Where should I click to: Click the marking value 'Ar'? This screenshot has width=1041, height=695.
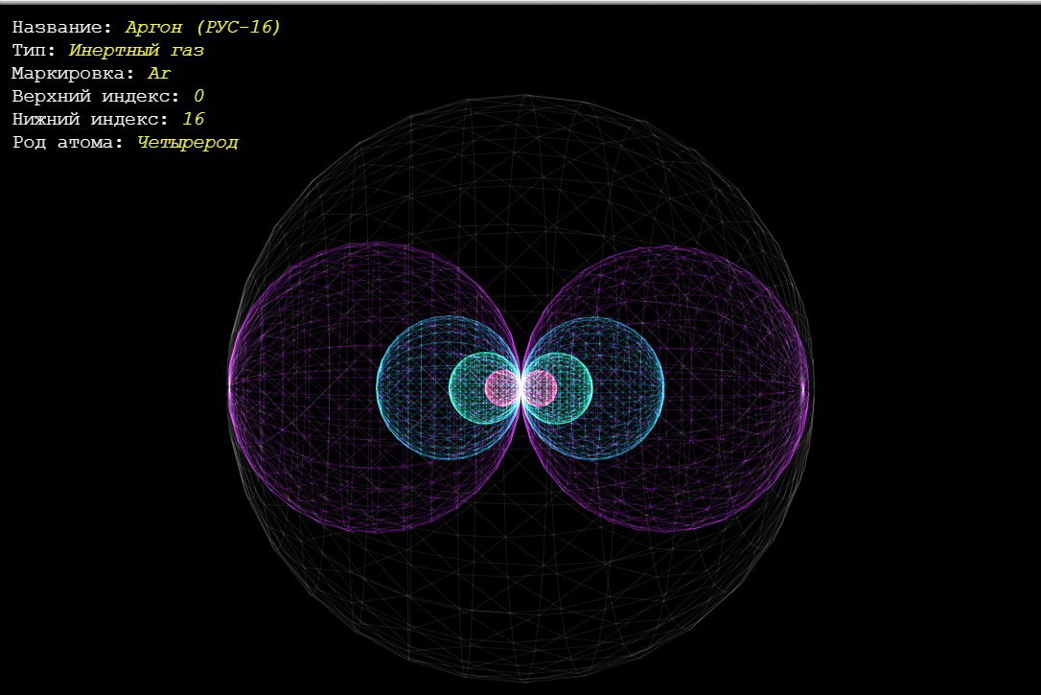159,73
